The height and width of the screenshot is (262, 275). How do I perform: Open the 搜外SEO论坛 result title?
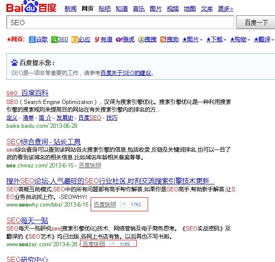click(110, 181)
